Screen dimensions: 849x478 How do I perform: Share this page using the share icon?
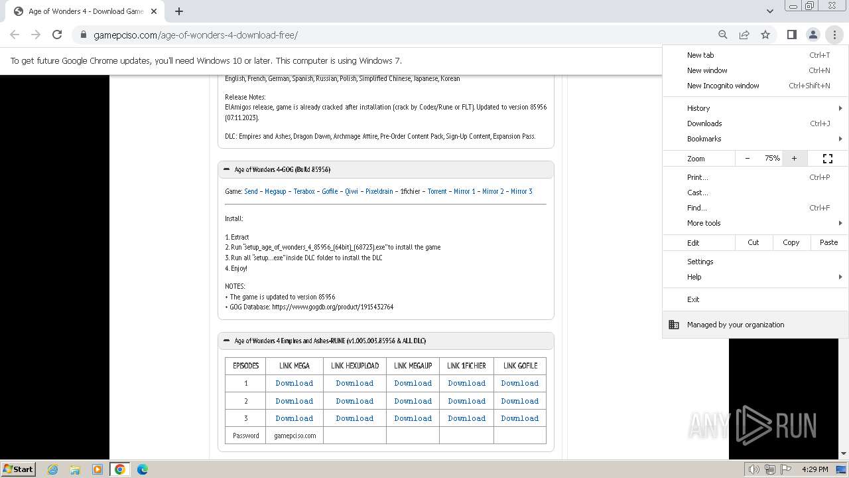(744, 35)
